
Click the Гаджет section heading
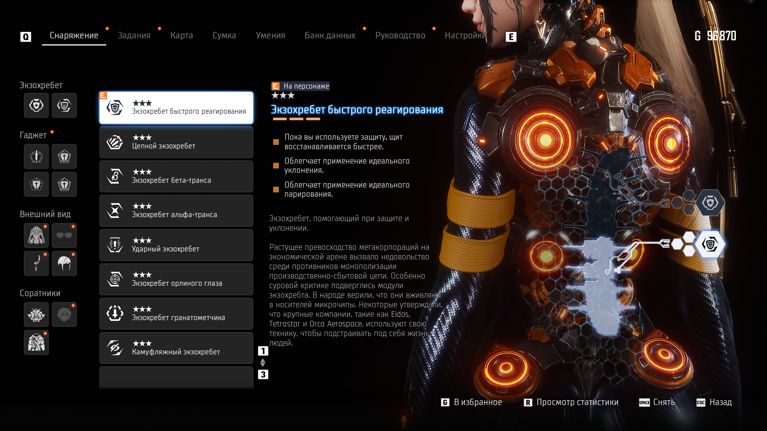pyautogui.click(x=33, y=135)
